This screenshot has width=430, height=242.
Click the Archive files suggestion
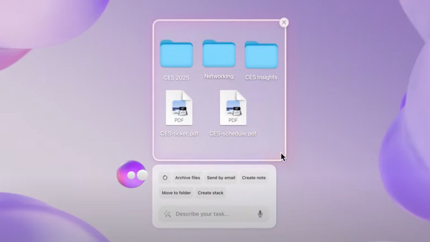[x=187, y=178]
